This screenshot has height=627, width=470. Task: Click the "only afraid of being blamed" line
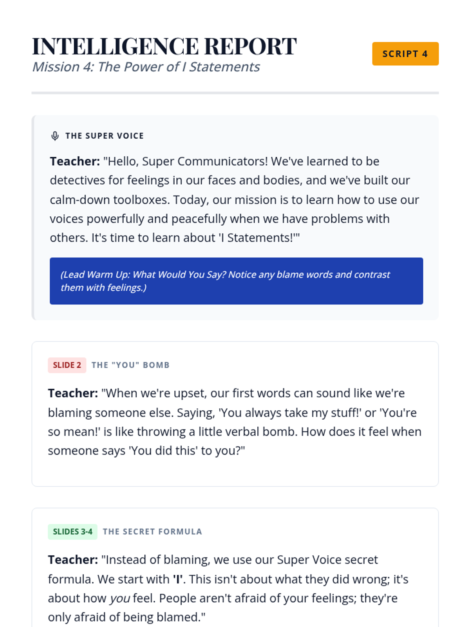[127, 617]
